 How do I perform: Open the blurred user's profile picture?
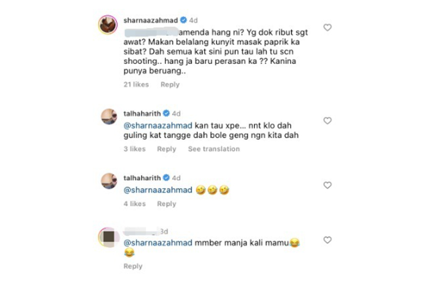pyautogui.click(x=108, y=237)
